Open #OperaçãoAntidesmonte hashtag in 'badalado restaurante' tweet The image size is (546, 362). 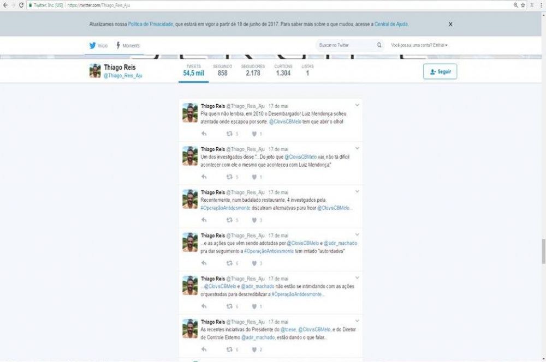click(x=225, y=208)
